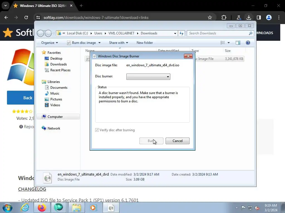Open Favorites in navigation pane
The height and width of the screenshot is (213, 285).
54,52
